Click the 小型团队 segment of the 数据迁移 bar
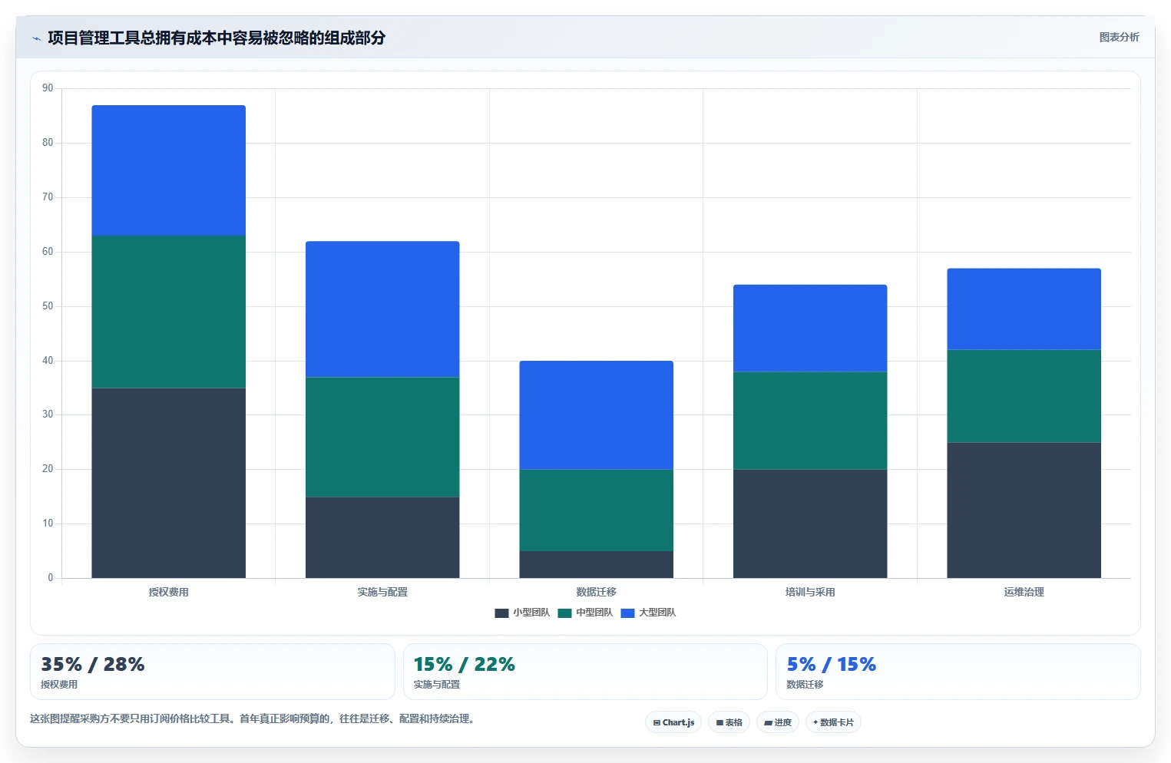Viewport: 1171px width, 763px height. tap(597, 564)
